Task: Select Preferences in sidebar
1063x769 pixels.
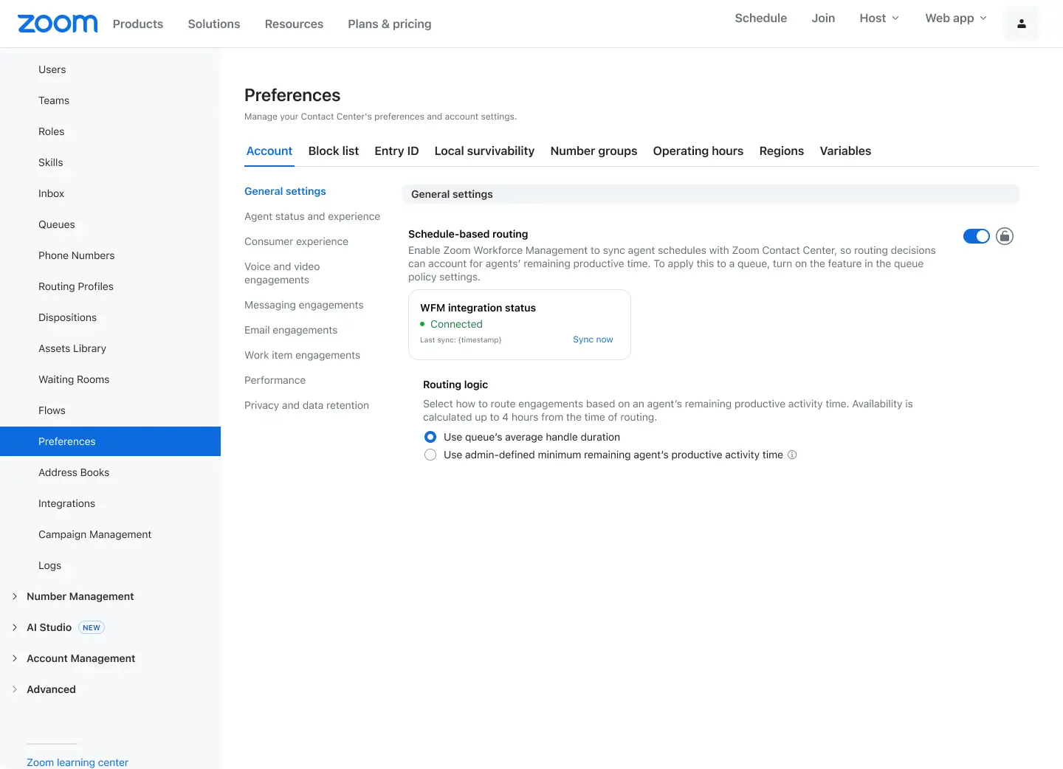Action: pyautogui.click(x=111, y=441)
